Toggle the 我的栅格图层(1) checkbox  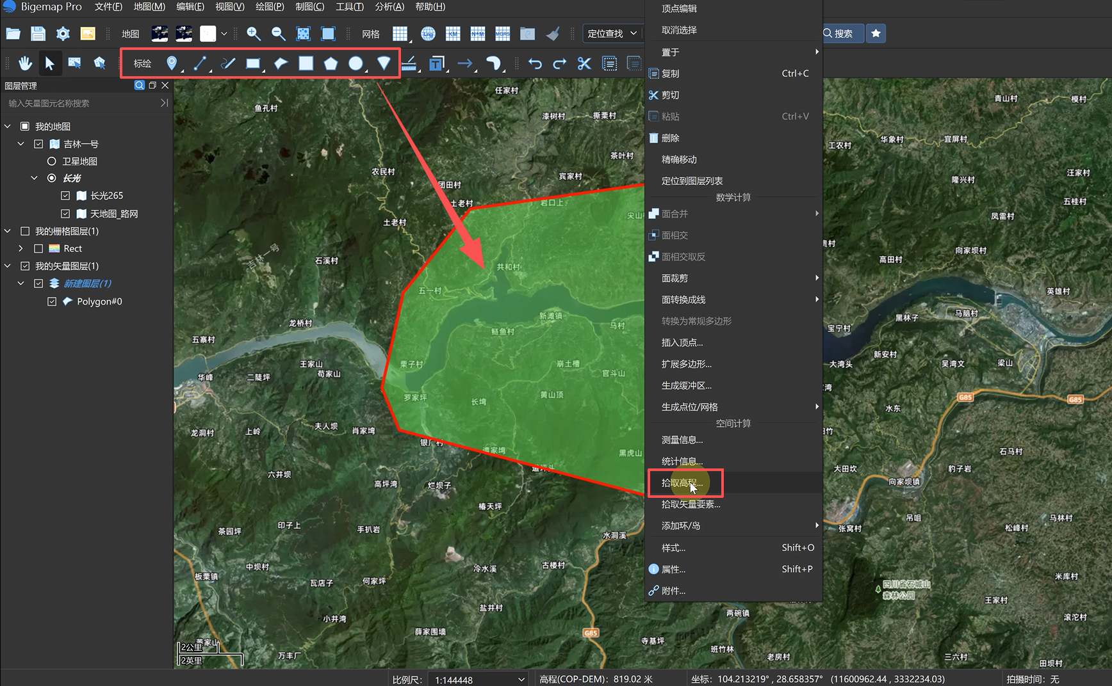25,231
